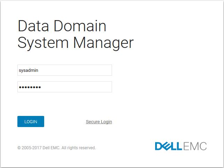Focus the masked password field
Image resolution: width=224 pixels, height=168 pixels.
coord(65,87)
